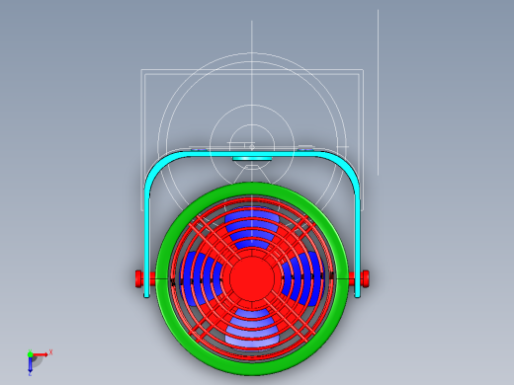Select the left red pivot bolt head
The image size is (514, 385).
pos(138,278)
